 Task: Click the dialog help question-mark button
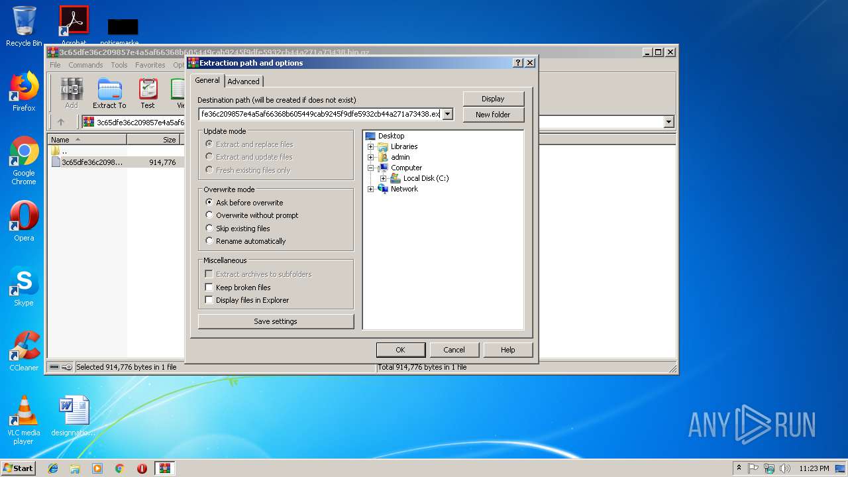coord(517,63)
